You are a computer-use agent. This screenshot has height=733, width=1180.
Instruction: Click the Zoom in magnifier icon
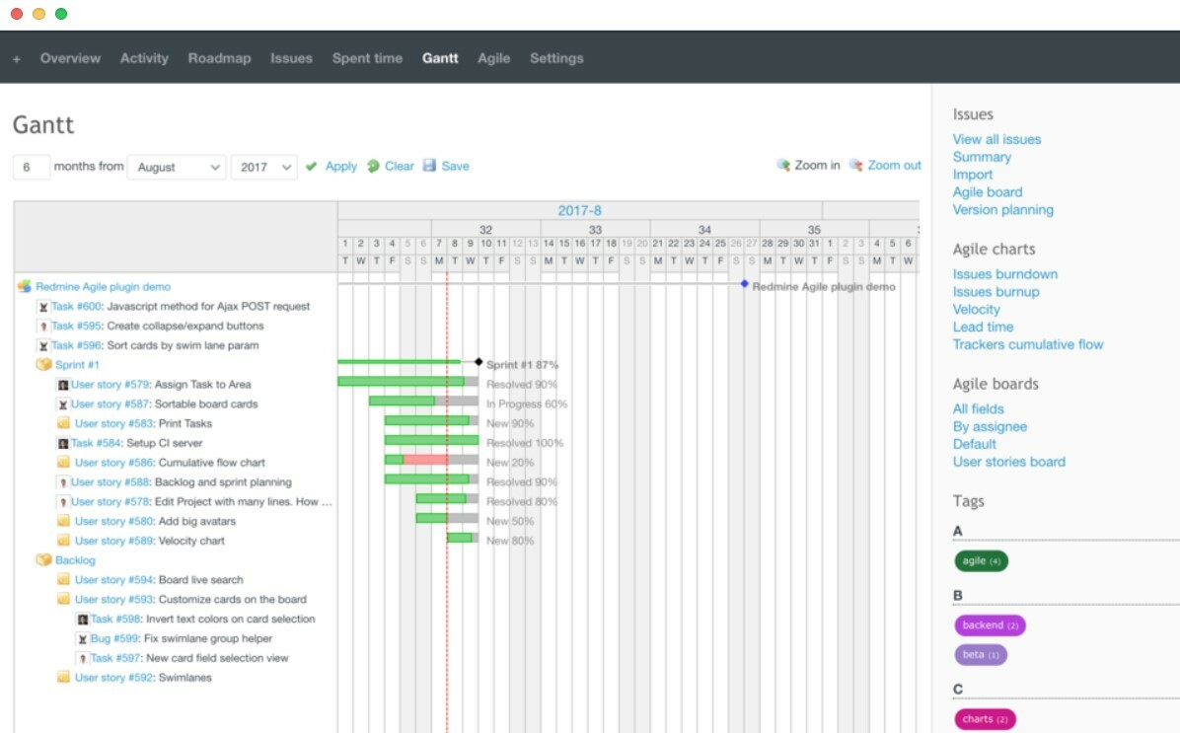tap(784, 166)
